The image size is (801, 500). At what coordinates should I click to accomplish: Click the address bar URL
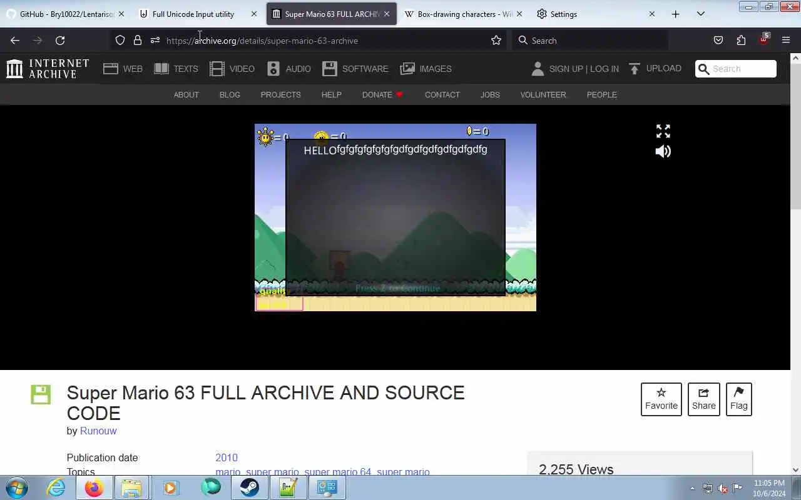(262, 41)
